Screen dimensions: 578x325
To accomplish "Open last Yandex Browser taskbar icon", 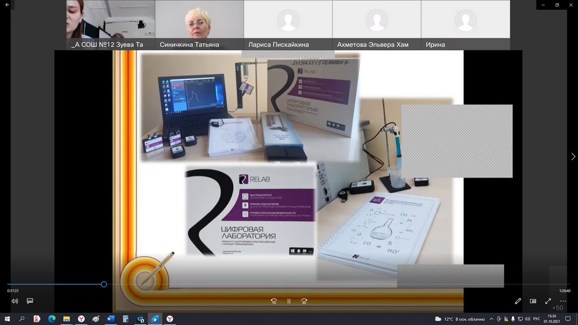I will 169,319.
